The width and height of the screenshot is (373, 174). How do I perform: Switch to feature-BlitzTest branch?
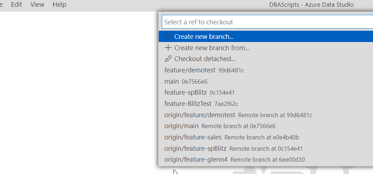coord(188,104)
